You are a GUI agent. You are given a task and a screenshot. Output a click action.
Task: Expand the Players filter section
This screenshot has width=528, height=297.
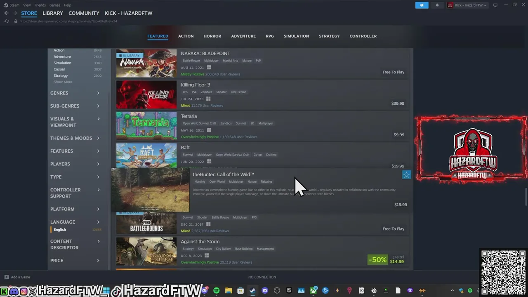(75, 164)
